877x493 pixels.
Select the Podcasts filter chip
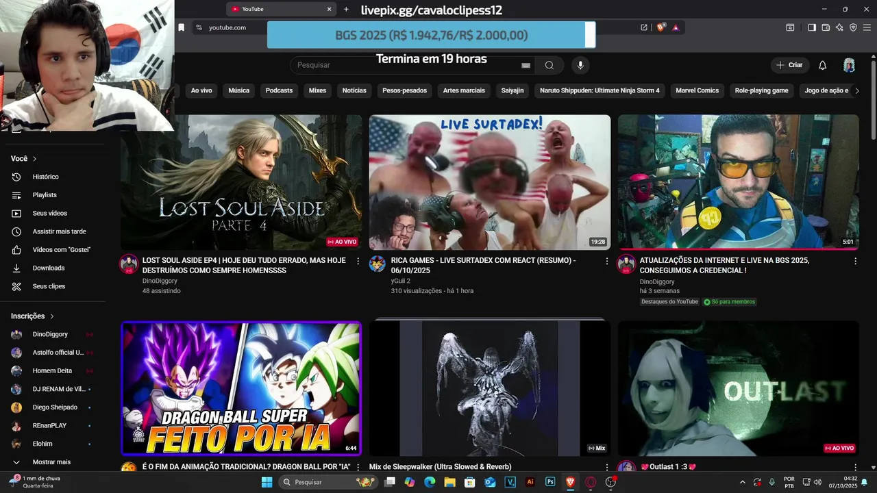[x=279, y=90]
